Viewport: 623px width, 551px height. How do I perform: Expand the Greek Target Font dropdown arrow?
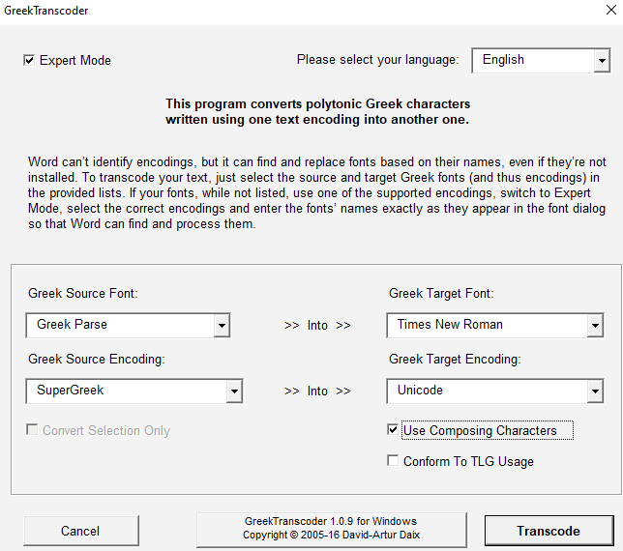(x=595, y=326)
